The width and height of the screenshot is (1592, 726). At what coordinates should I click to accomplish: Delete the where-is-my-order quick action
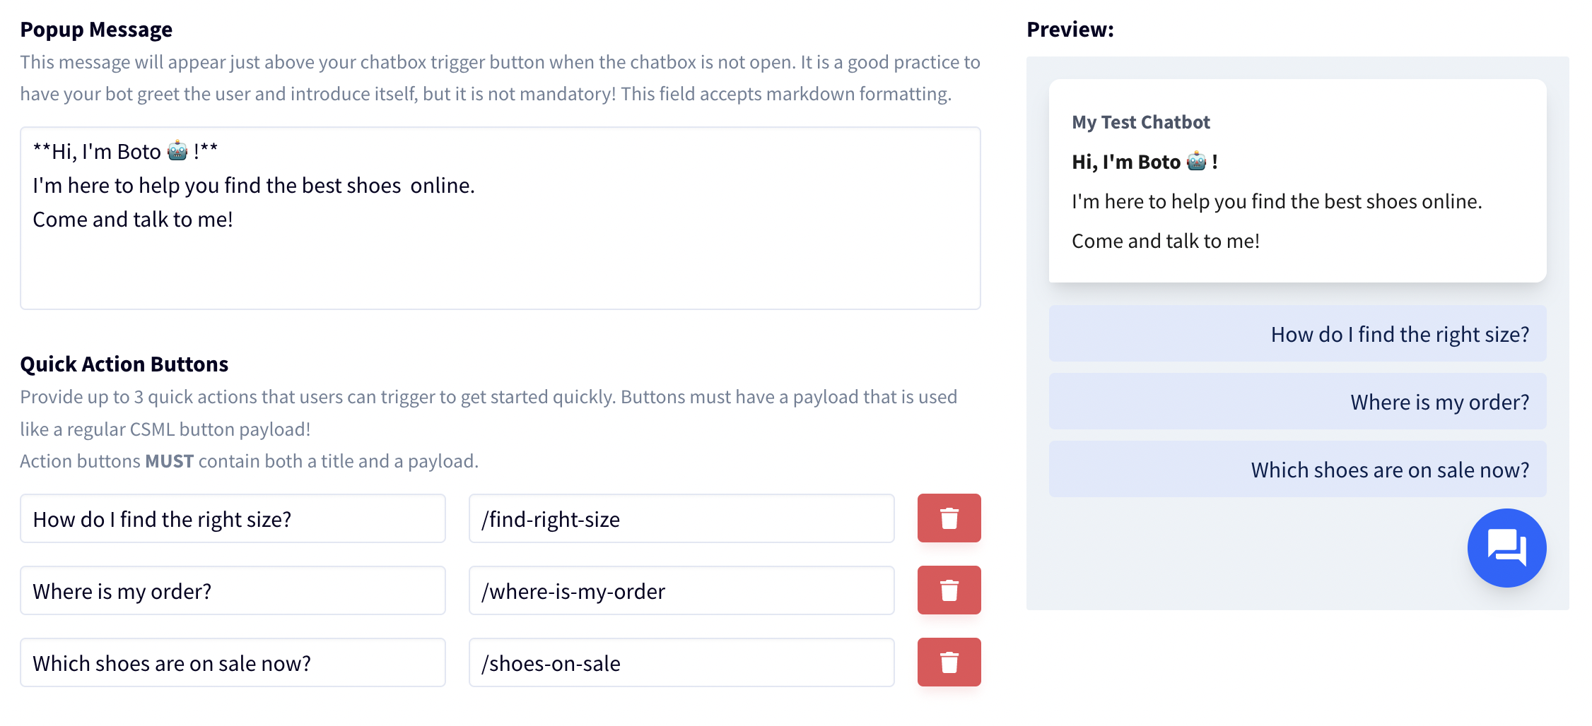click(x=949, y=590)
